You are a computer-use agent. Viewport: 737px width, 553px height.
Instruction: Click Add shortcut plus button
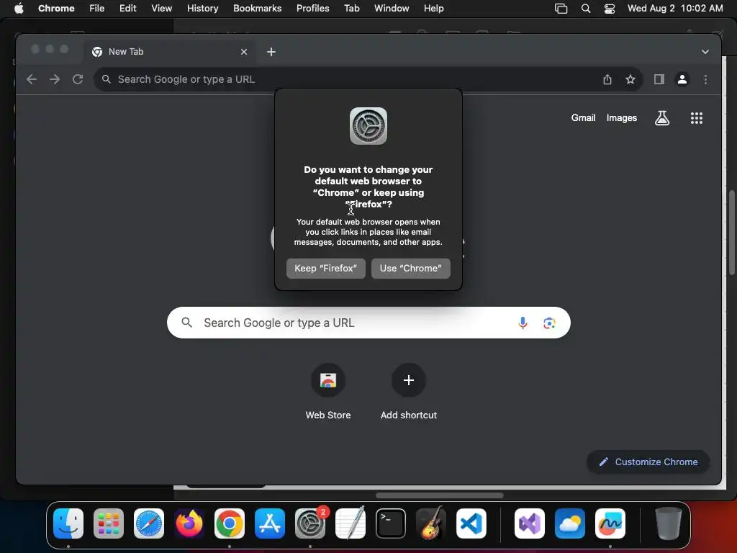coord(409,380)
